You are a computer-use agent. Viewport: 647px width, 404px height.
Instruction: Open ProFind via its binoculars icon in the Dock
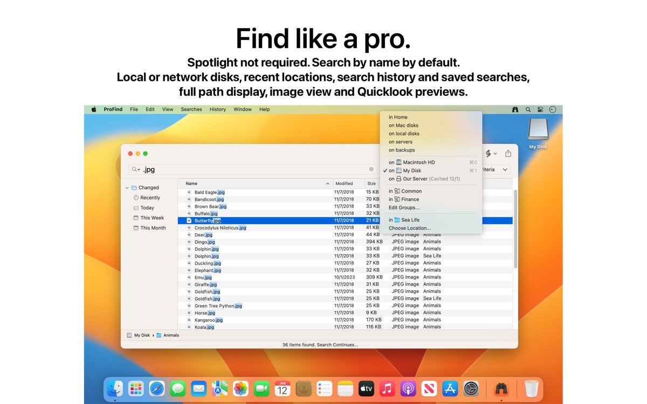click(503, 388)
